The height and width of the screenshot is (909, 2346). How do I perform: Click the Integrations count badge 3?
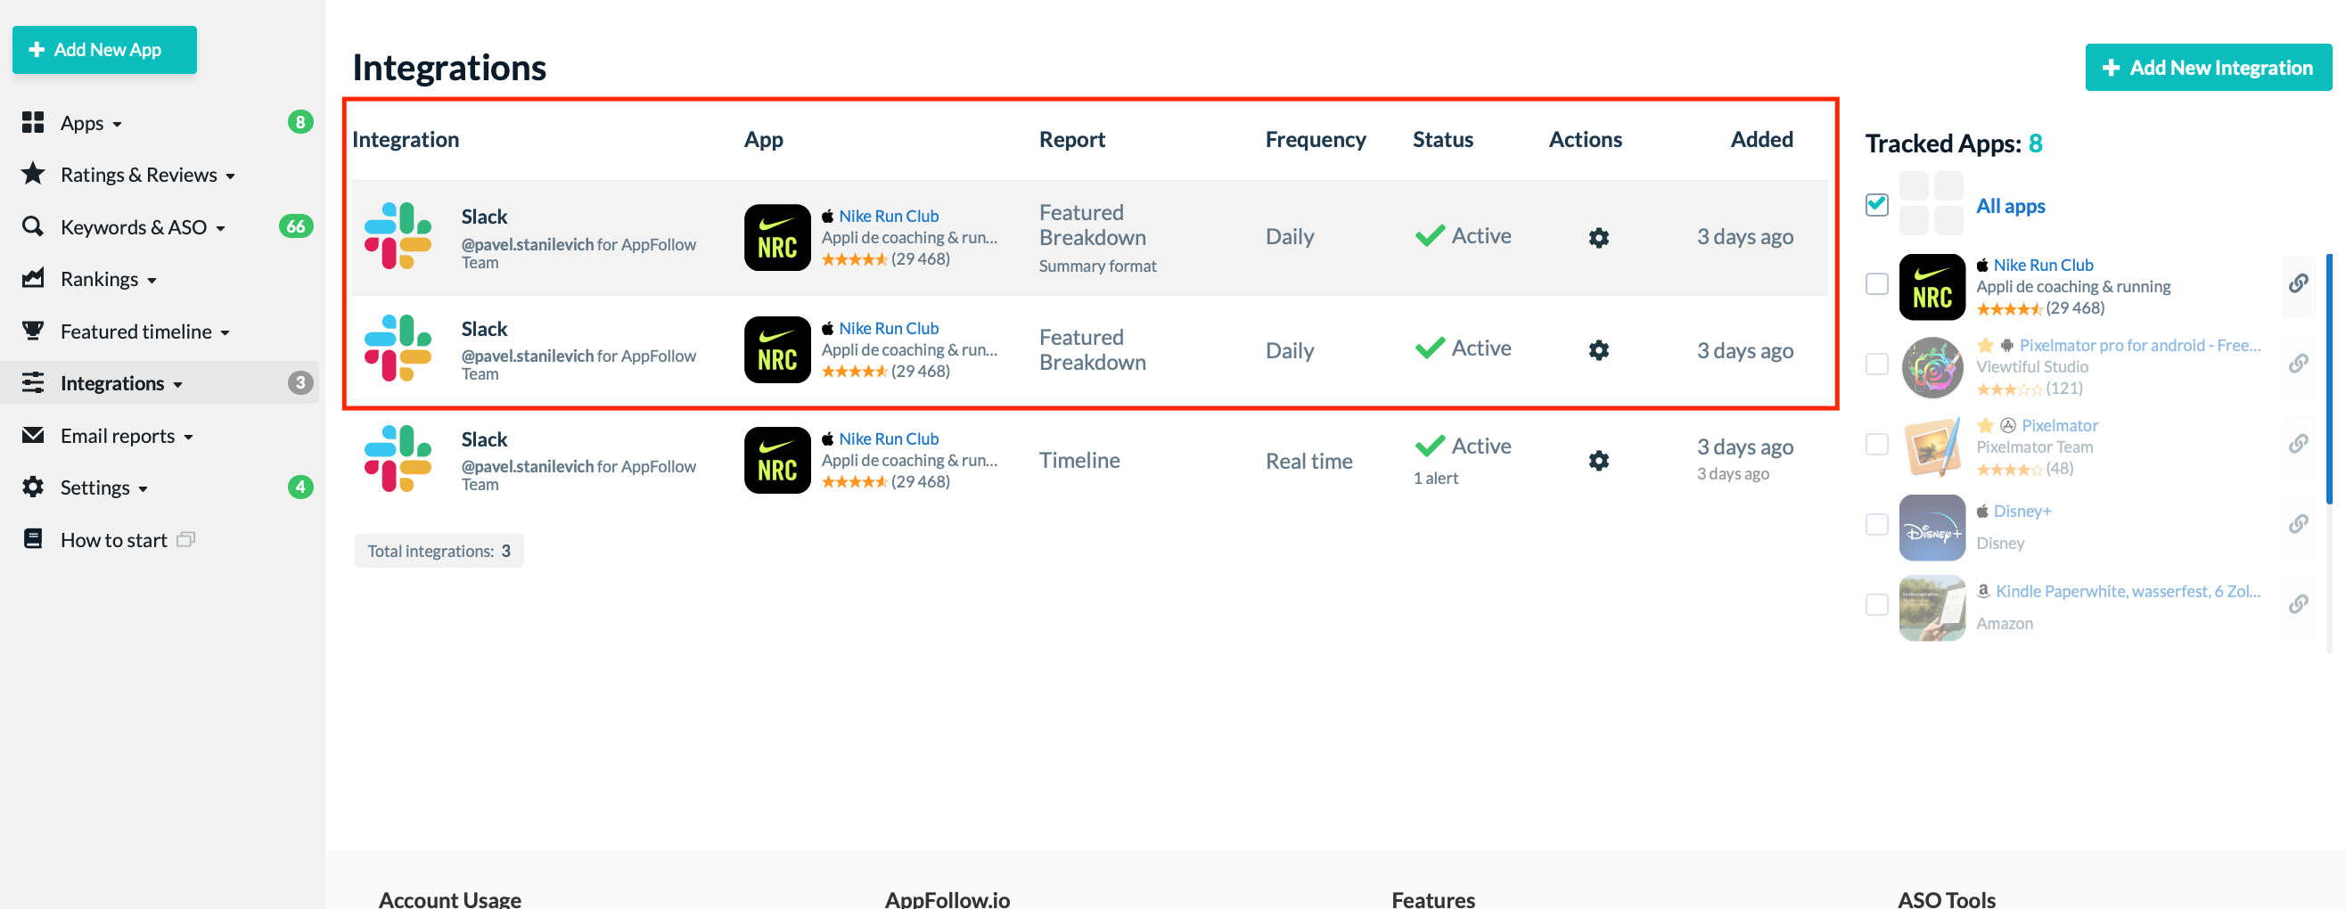tap(300, 382)
